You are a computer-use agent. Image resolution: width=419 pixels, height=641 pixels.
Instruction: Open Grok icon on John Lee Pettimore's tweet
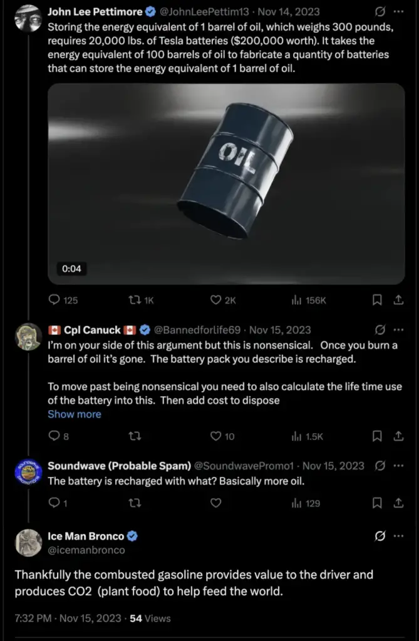(380, 12)
